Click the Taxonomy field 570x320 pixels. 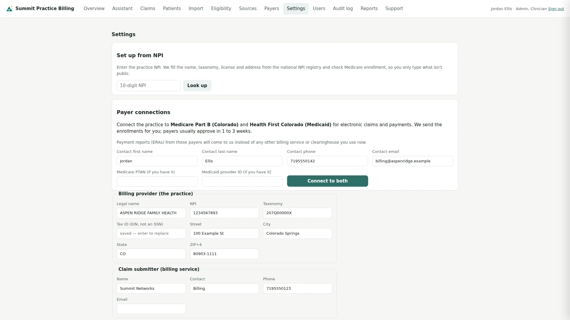tap(297, 213)
